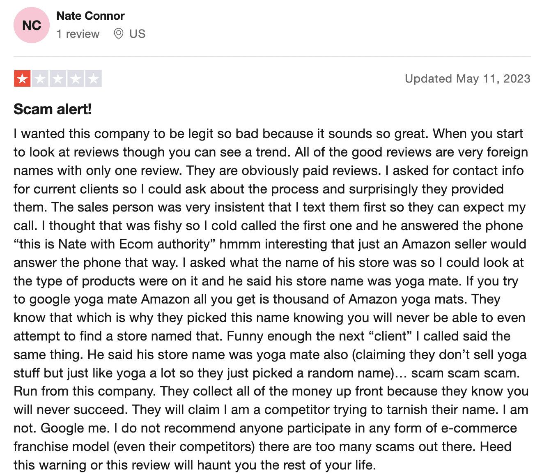Click the '1 review' count text

78,34
